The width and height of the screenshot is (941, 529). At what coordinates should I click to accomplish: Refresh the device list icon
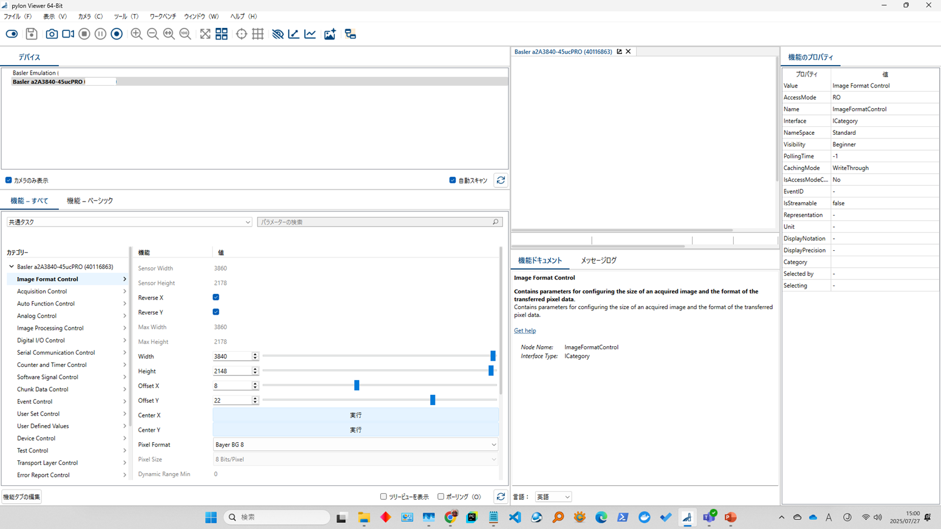(x=501, y=180)
